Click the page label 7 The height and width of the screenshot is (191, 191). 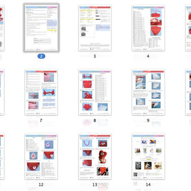(41, 120)
